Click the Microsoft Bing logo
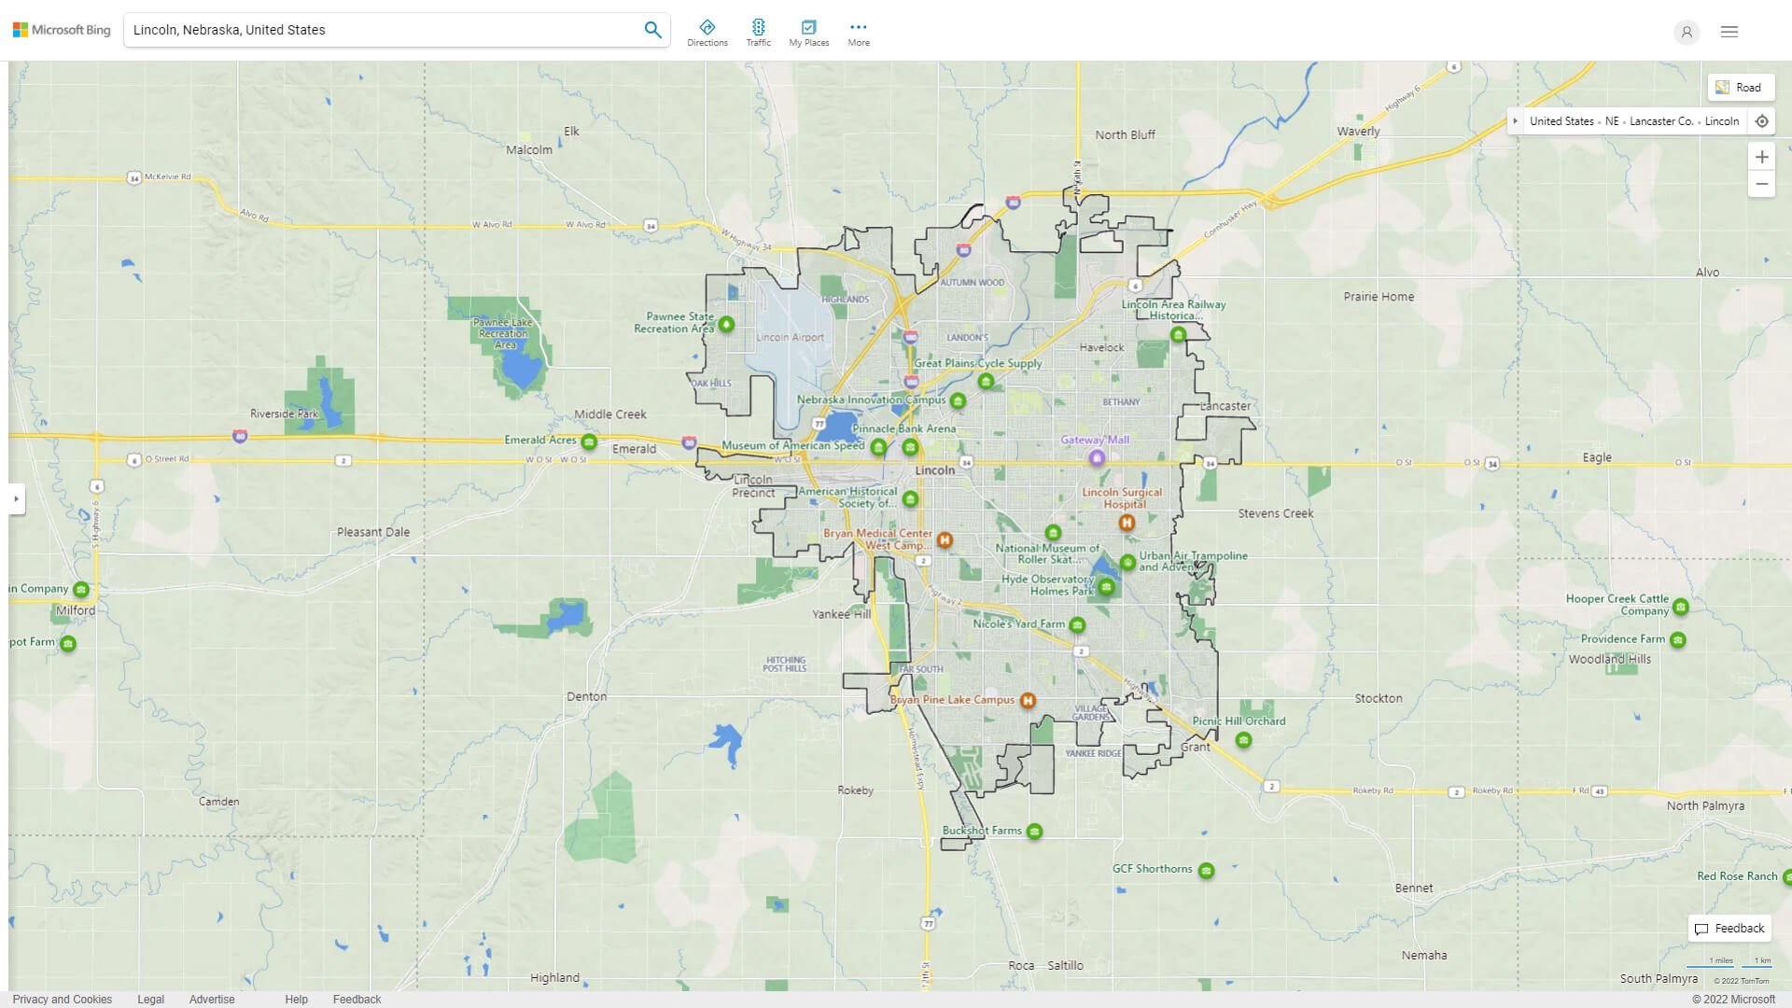Screen dimensions: 1792x1008 tap(60, 29)
